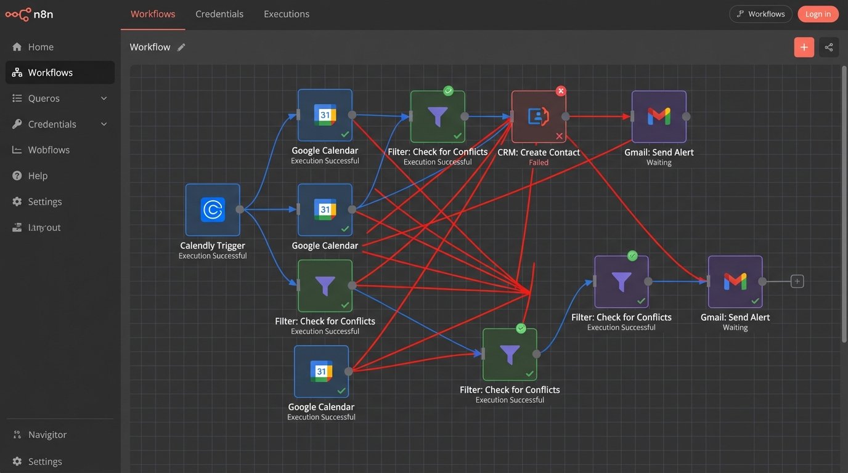Switch to the Executions tab
Viewport: 848px width, 473px height.
(287, 14)
